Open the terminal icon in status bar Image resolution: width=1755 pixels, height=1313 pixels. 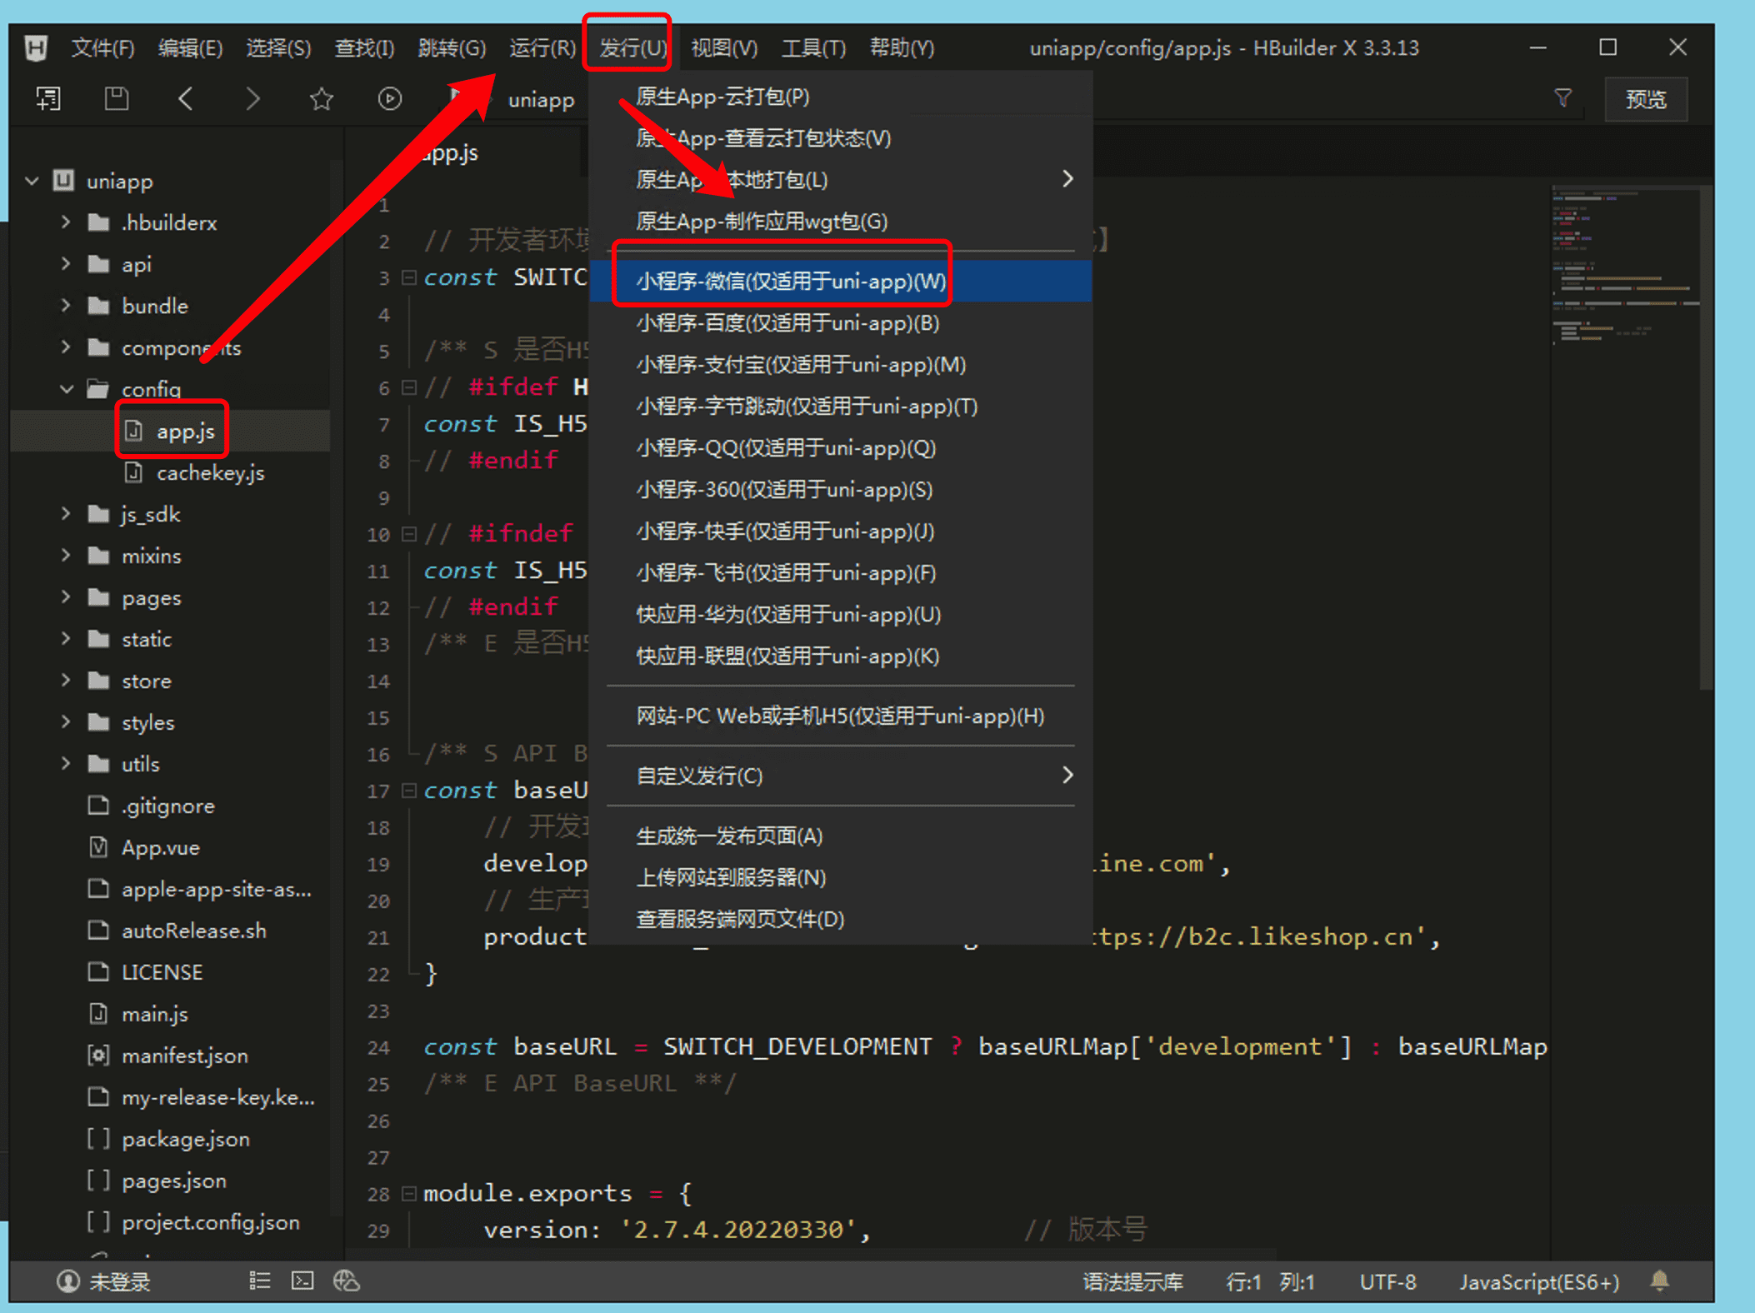click(302, 1281)
